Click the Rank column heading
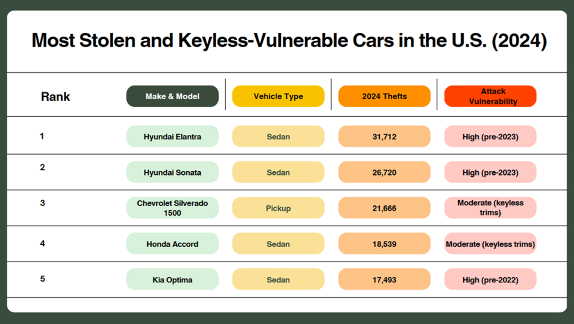Viewport: 574px width, 324px height. coord(55,97)
